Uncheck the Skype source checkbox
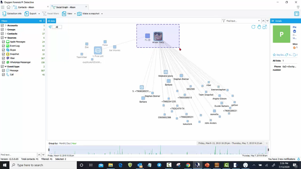This screenshot has height=169, width=301. pos(4,50)
